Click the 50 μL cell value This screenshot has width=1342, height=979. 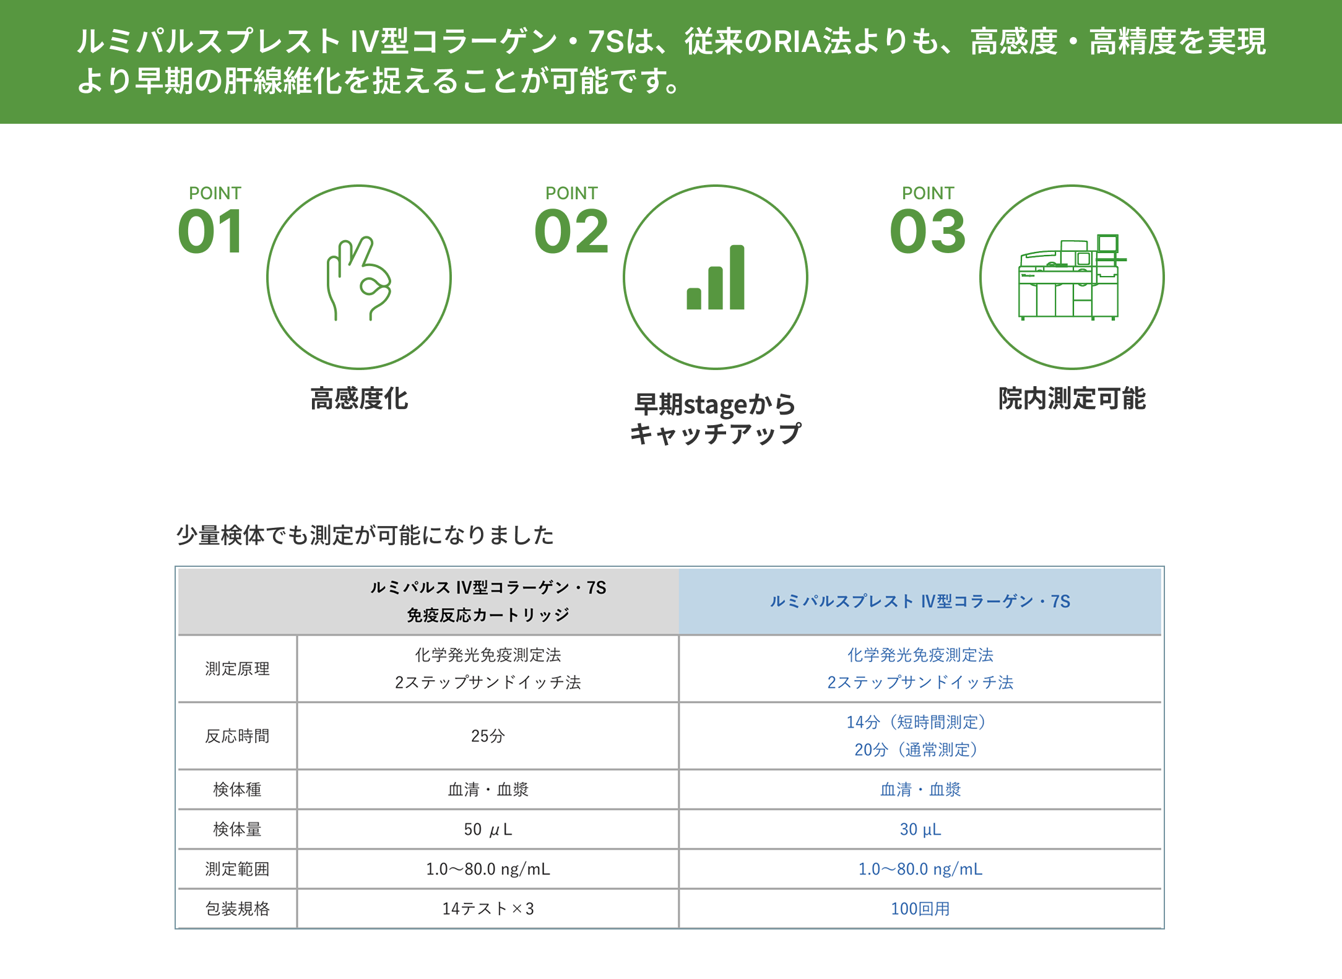(x=488, y=829)
